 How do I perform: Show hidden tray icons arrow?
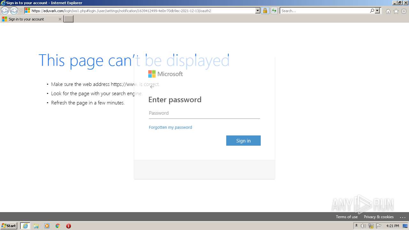356,226
